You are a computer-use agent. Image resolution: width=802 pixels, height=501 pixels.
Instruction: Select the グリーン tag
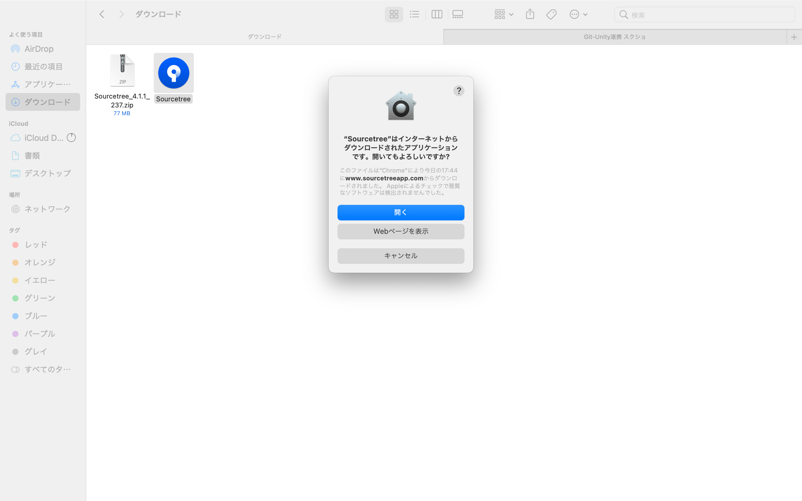click(43, 298)
